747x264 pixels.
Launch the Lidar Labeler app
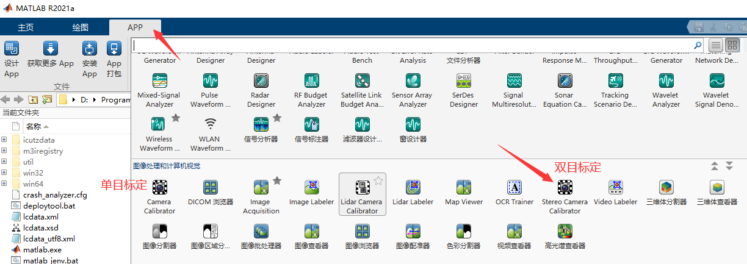(x=413, y=192)
